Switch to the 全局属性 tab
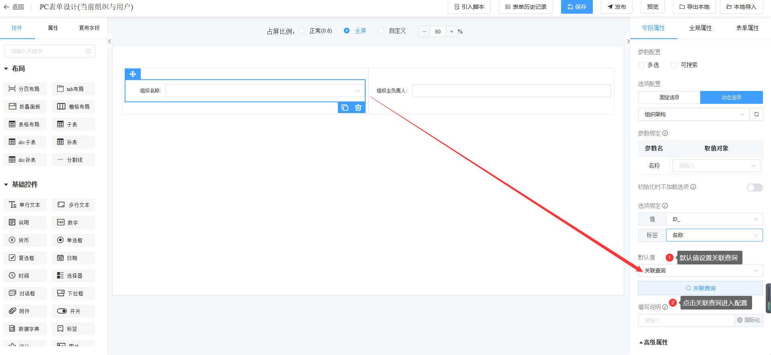The height and width of the screenshot is (355, 771). coord(700,28)
